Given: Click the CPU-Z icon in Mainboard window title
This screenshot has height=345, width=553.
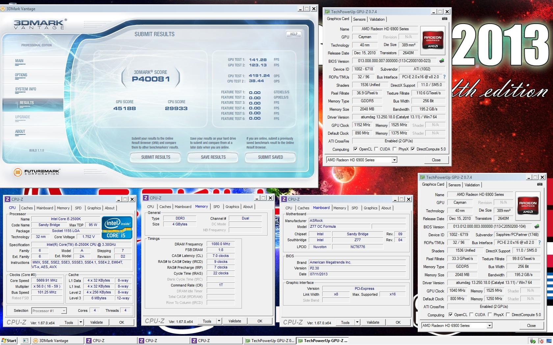Looking at the screenshot, I should click(284, 199).
